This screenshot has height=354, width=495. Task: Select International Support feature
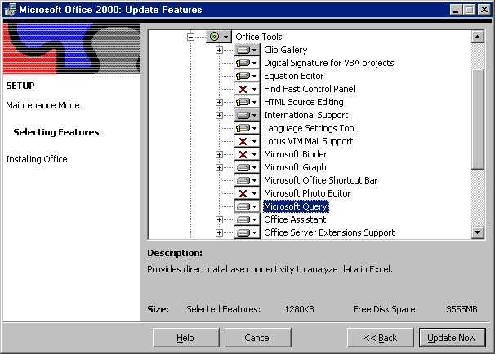(x=305, y=115)
